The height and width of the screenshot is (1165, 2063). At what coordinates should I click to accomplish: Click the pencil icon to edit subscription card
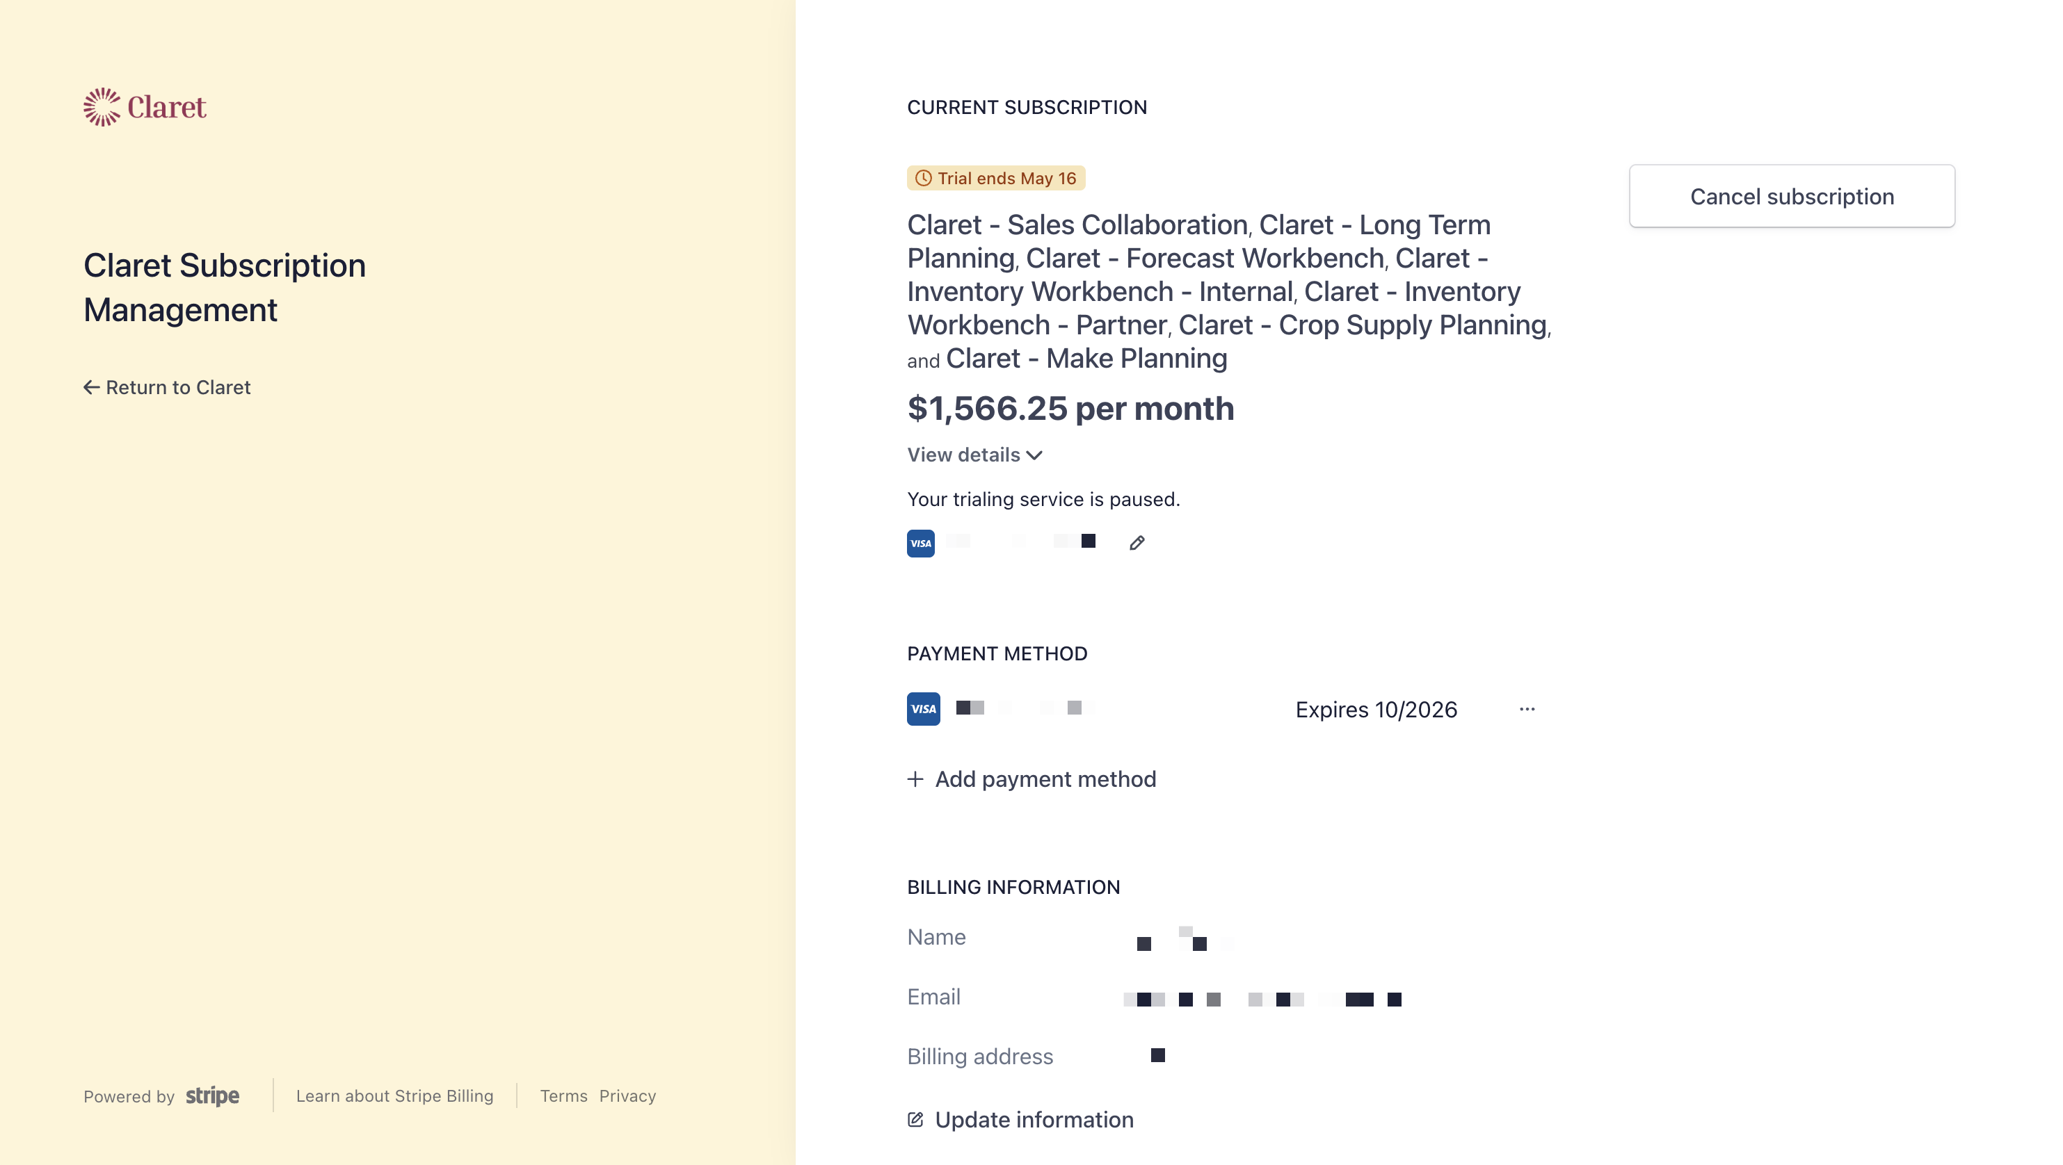coord(1137,544)
